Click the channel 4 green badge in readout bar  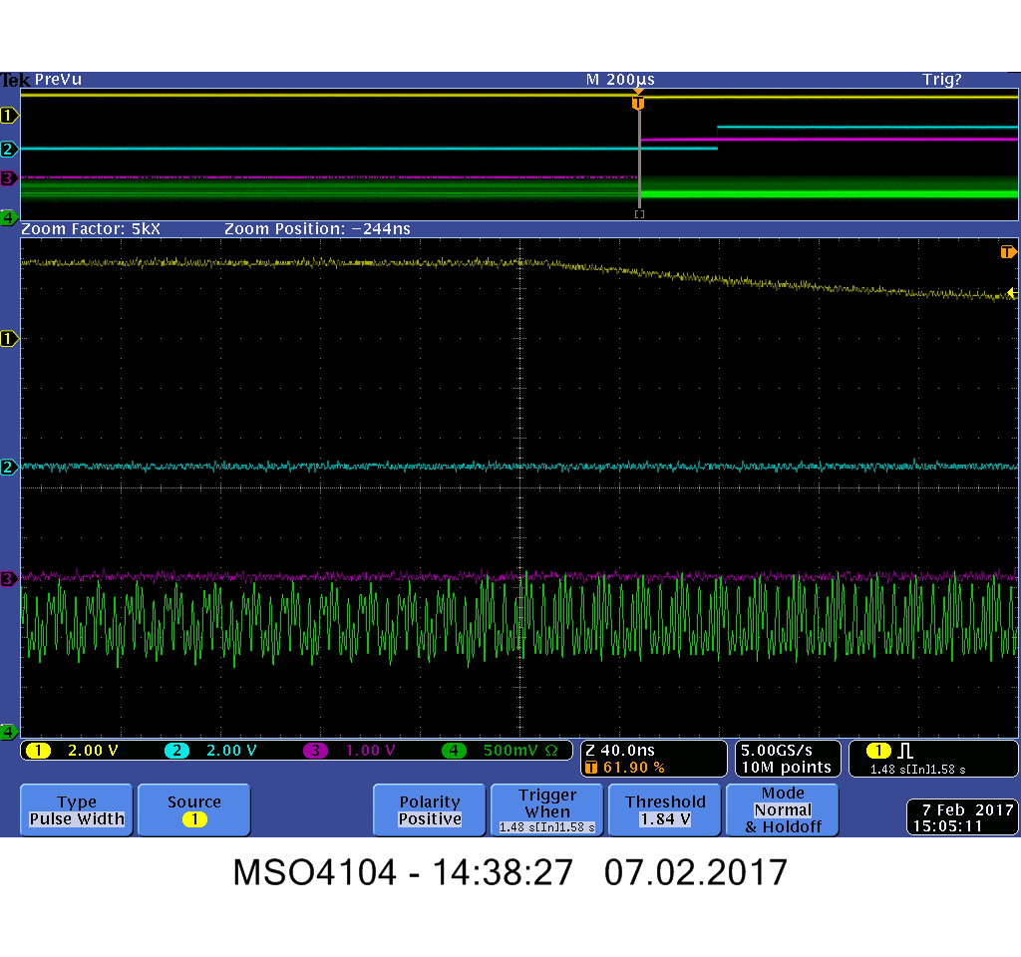click(x=454, y=750)
